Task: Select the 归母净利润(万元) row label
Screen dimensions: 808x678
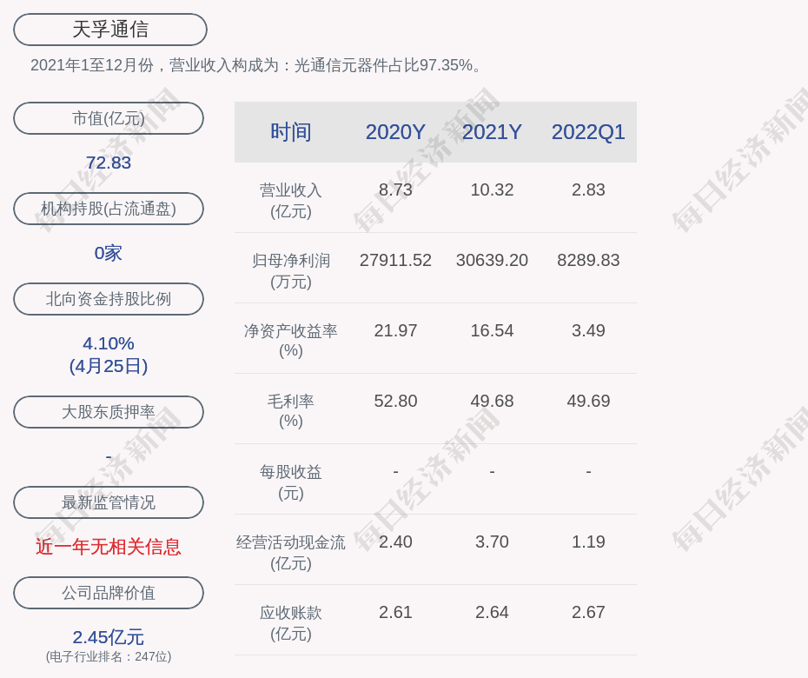Action: (291, 270)
